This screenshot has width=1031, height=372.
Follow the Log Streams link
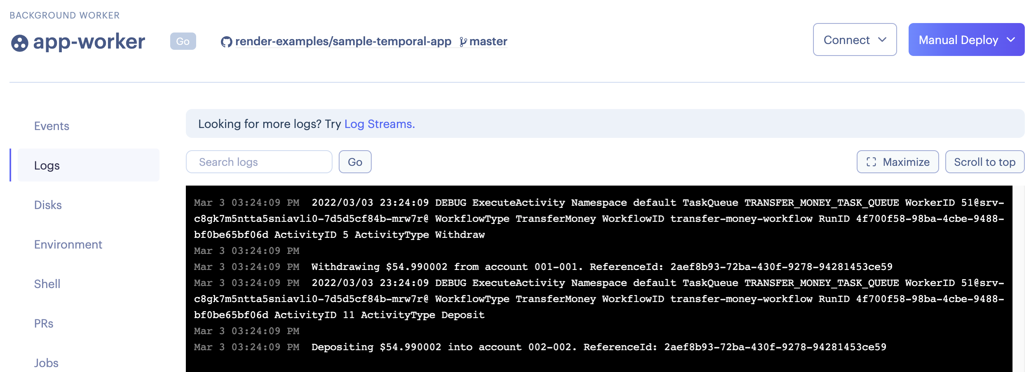pyautogui.click(x=379, y=124)
